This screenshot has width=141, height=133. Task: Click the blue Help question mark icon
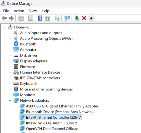click(x=40, y=18)
